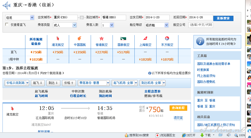Sort by 价格 button

tap(69, 83)
